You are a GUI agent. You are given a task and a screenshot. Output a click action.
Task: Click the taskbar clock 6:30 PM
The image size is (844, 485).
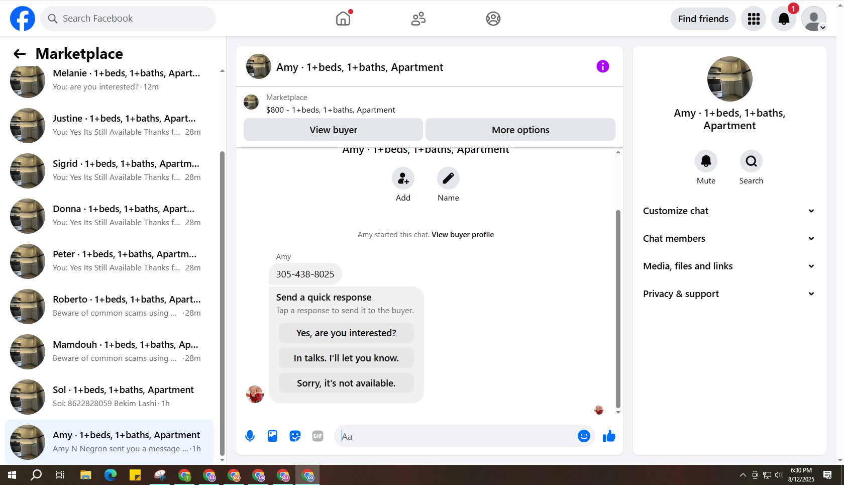point(801,475)
